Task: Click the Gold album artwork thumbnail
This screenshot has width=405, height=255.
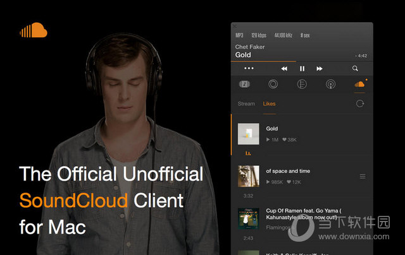Action: (x=249, y=134)
